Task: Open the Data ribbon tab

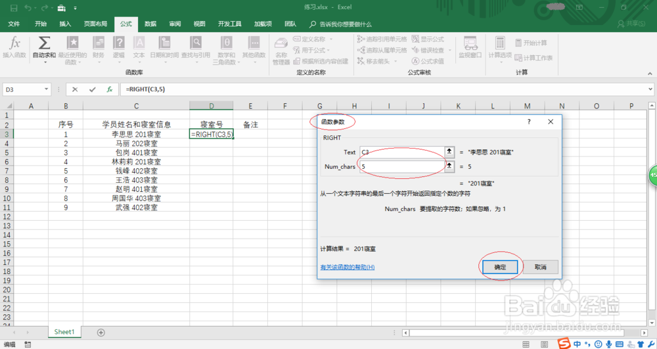Action: tap(150, 24)
